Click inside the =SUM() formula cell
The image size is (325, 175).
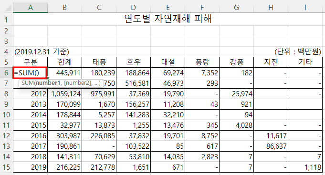pyautogui.click(x=30, y=73)
